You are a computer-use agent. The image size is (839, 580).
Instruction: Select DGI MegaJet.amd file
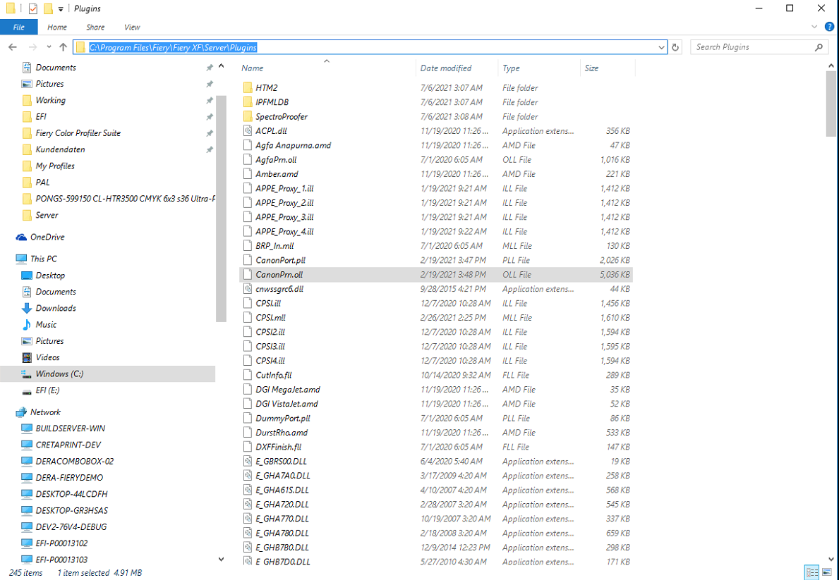pos(288,390)
